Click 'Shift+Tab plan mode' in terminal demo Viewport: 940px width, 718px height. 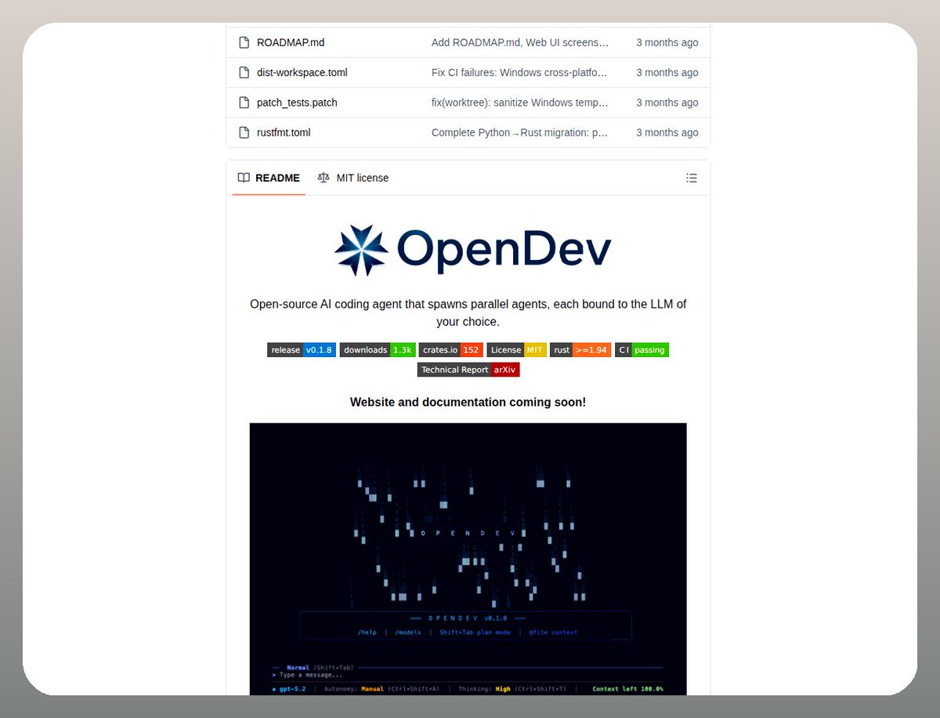click(475, 633)
